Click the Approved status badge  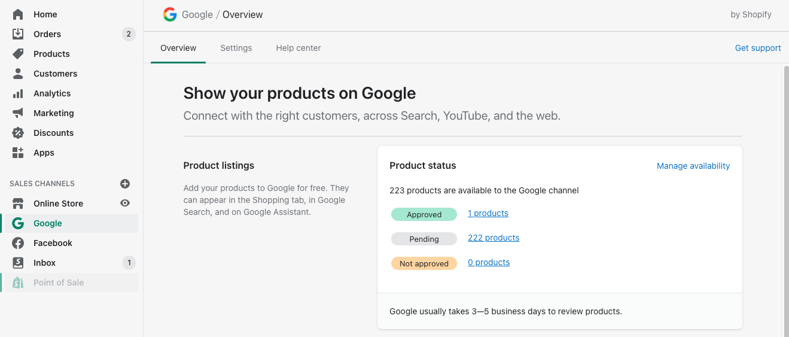tap(424, 214)
